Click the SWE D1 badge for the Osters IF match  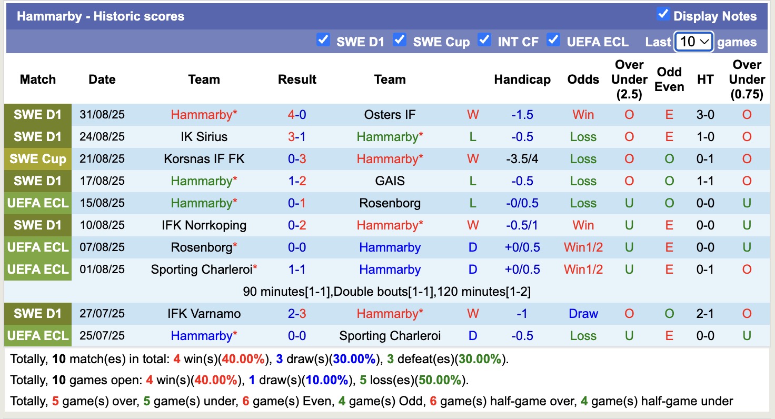pyautogui.click(x=37, y=114)
